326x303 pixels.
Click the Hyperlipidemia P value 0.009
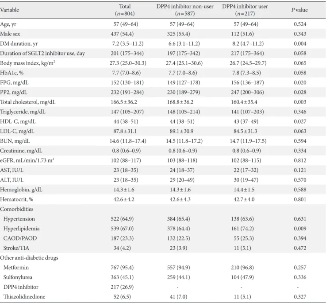click(x=300, y=229)
